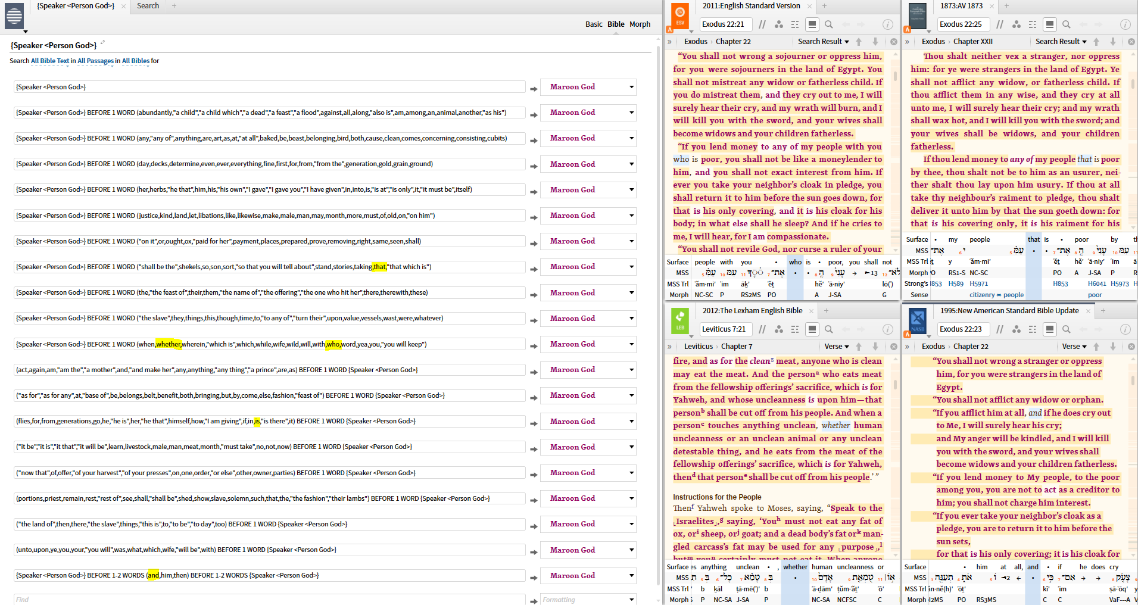The height and width of the screenshot is (605, 1138).
Task: Toggle interlinear ribbon in NASB panel
Action: pos(1049,329)
